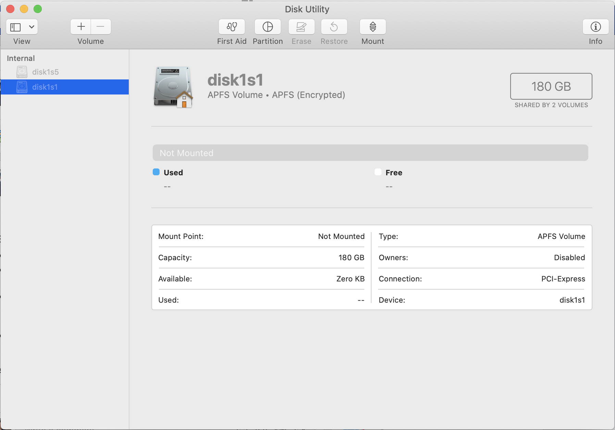Click the Type value APFS Volume
The image size is (615, 430).
[561, 236]
